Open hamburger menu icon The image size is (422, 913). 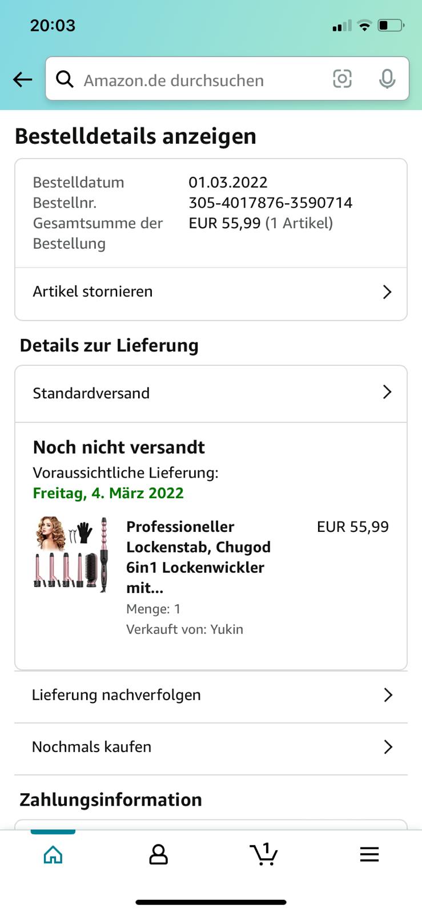tap(369, 854)
